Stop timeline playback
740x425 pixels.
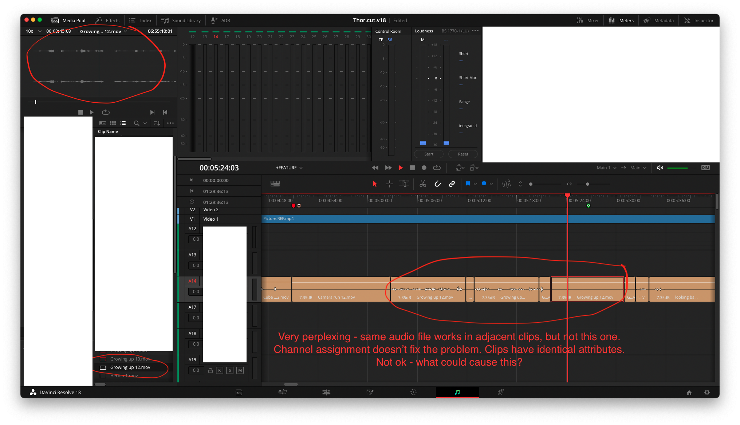412,168
